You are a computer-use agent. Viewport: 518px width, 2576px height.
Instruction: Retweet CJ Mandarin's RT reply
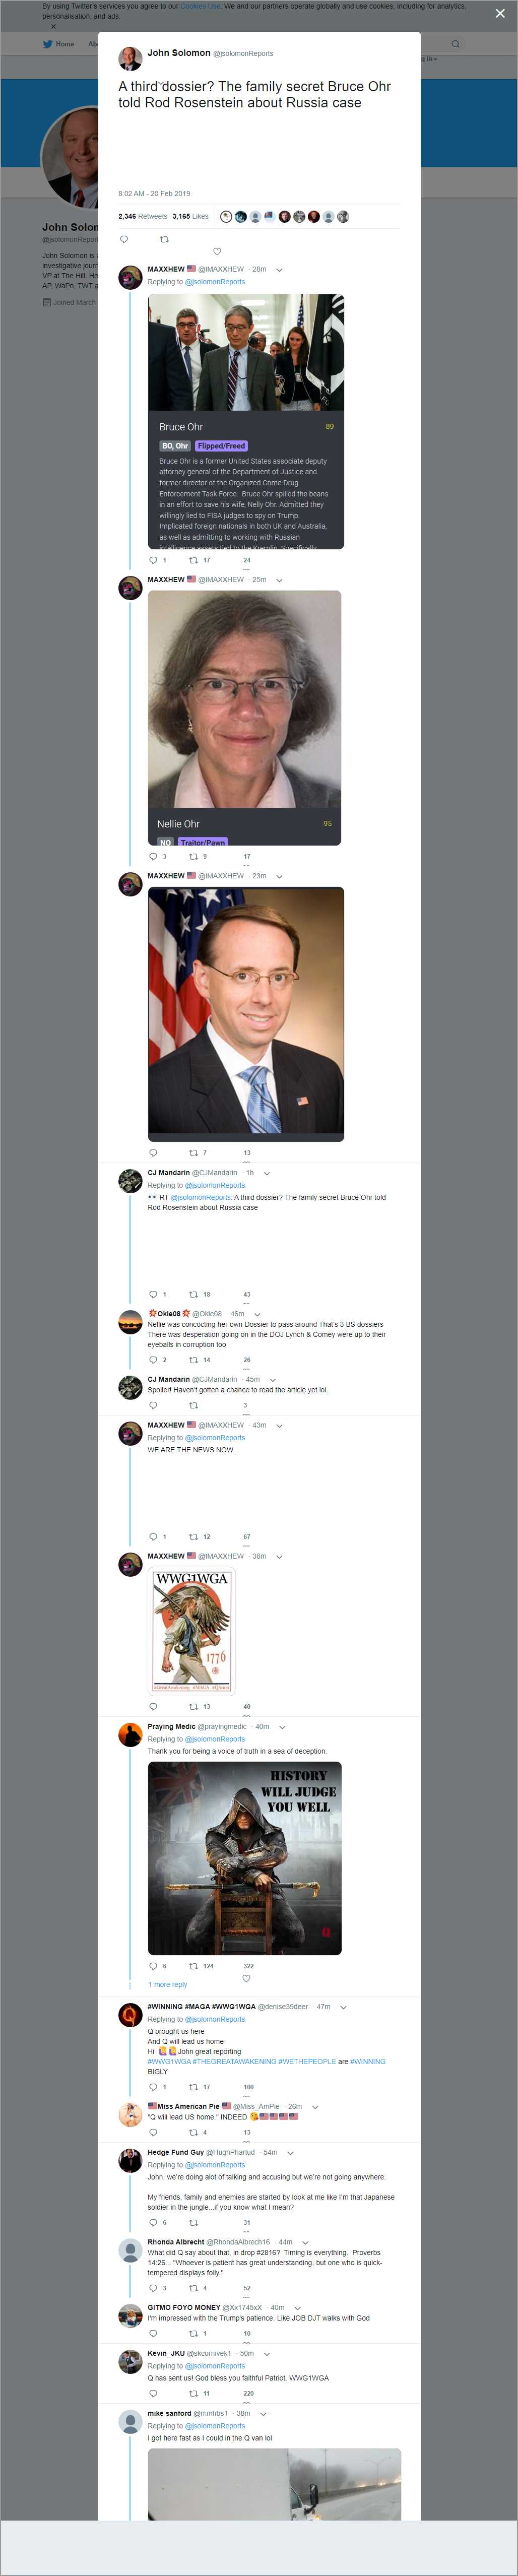click(x=194, y=1294)
